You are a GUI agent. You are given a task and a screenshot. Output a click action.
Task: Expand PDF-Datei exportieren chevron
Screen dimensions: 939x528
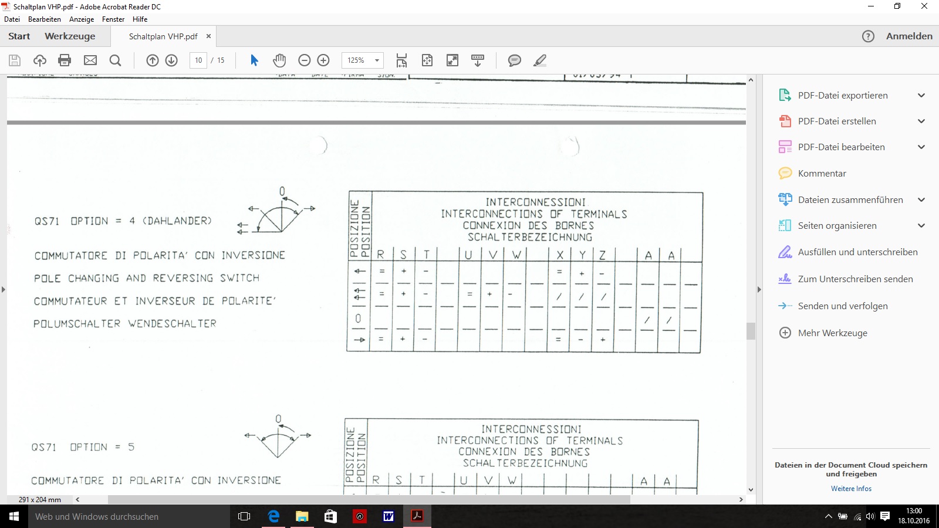(921, 95)
